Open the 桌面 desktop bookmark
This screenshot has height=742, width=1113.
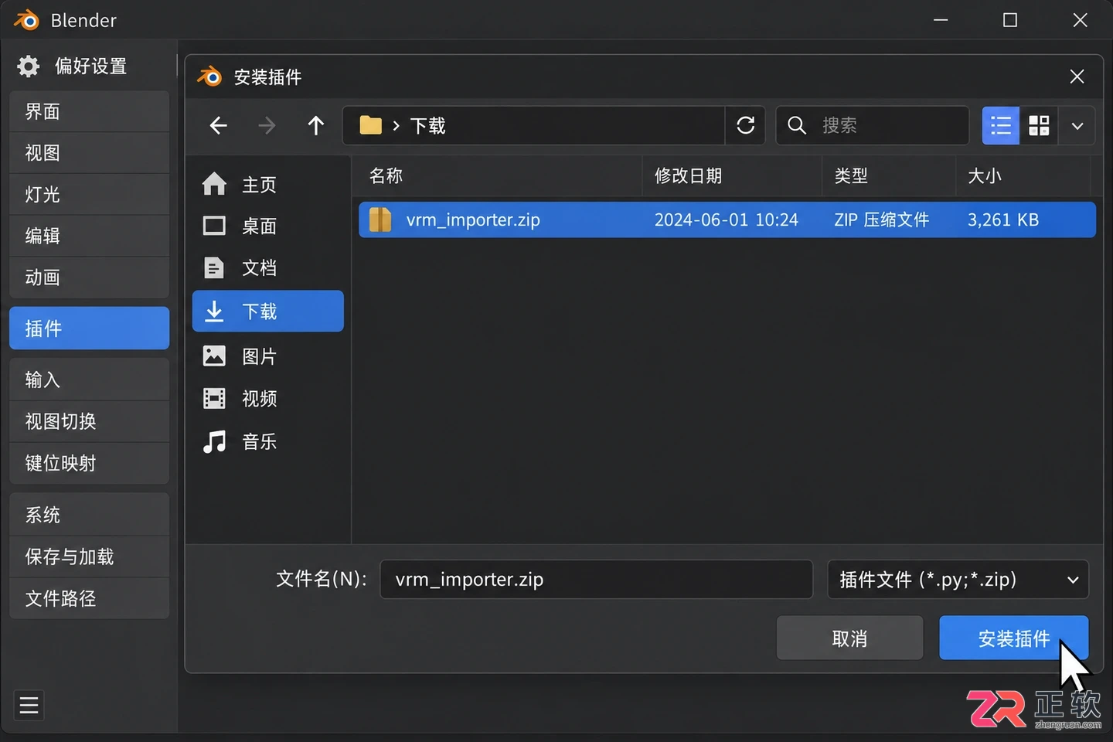tap(267, 226)
